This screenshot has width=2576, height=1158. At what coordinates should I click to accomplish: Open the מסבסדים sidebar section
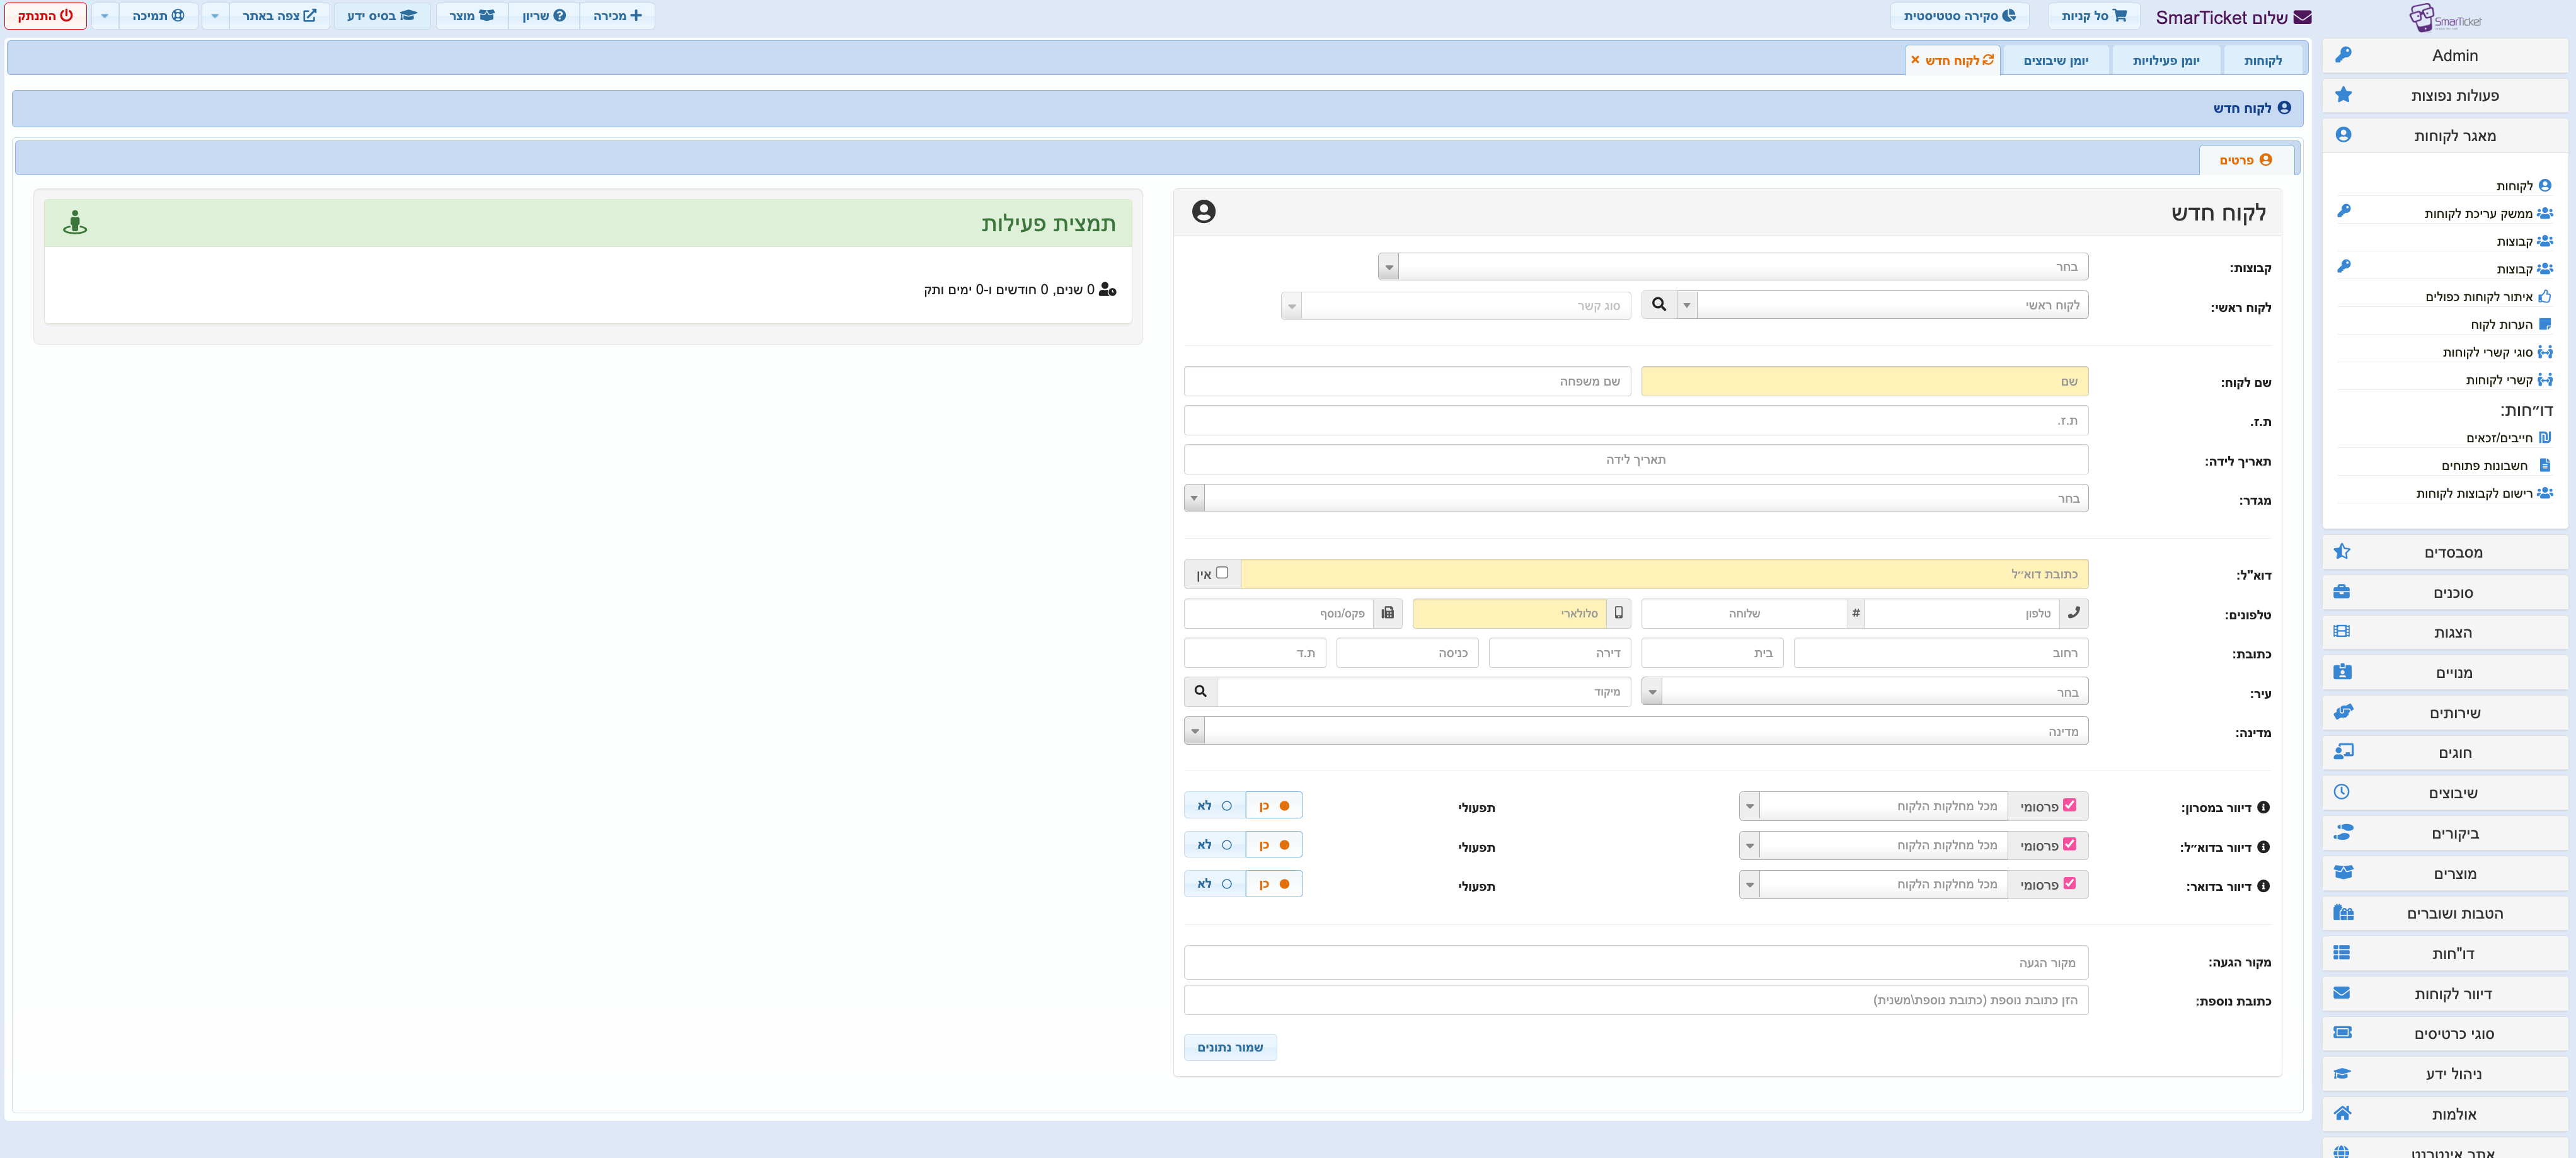(2444, 552)
